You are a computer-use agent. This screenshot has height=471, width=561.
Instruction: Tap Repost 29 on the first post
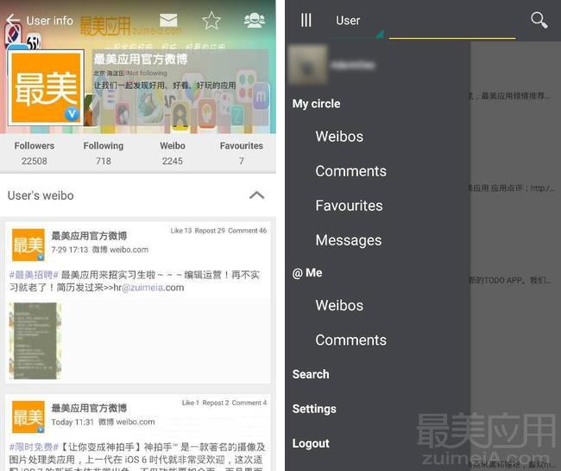point(210,231)
